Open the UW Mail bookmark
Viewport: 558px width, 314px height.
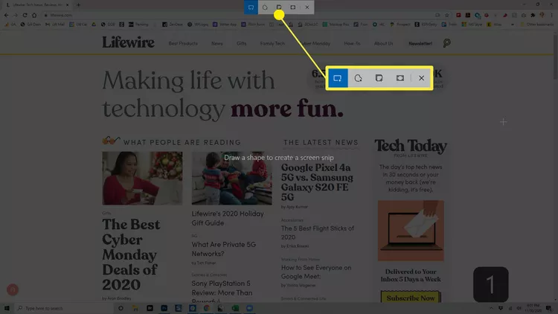55,25
